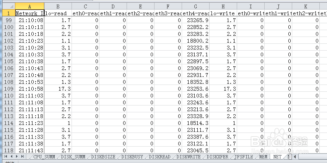The width and height of the screenshot is (327, 163).
Task: Click eth4-read value 18352.8
Action: tap(195, 82)
